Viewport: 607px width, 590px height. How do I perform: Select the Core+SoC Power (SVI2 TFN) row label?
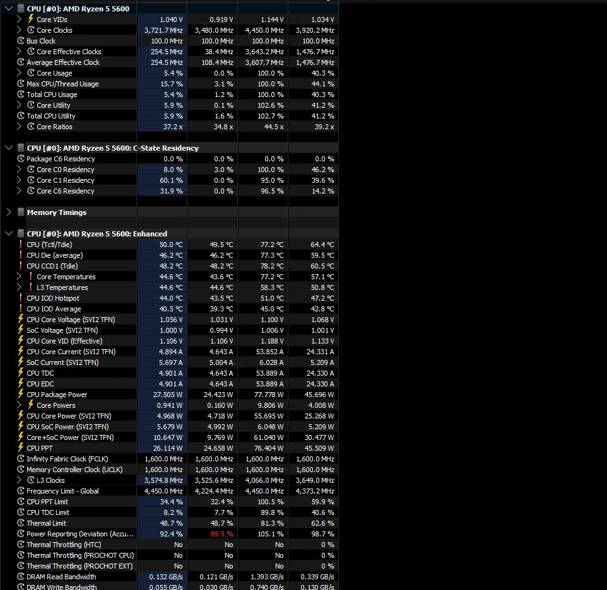pos(70,437)
